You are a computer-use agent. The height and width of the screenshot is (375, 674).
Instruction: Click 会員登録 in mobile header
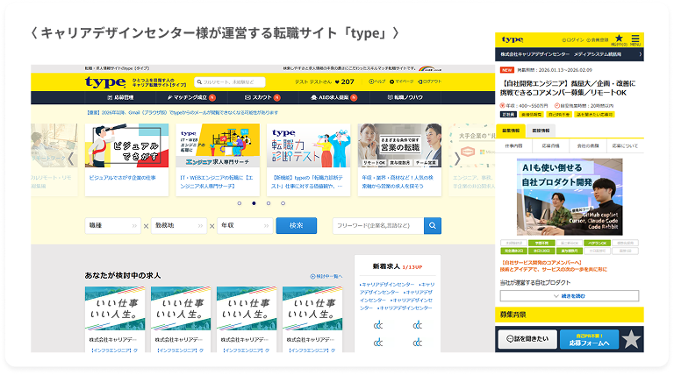[598, 40]
